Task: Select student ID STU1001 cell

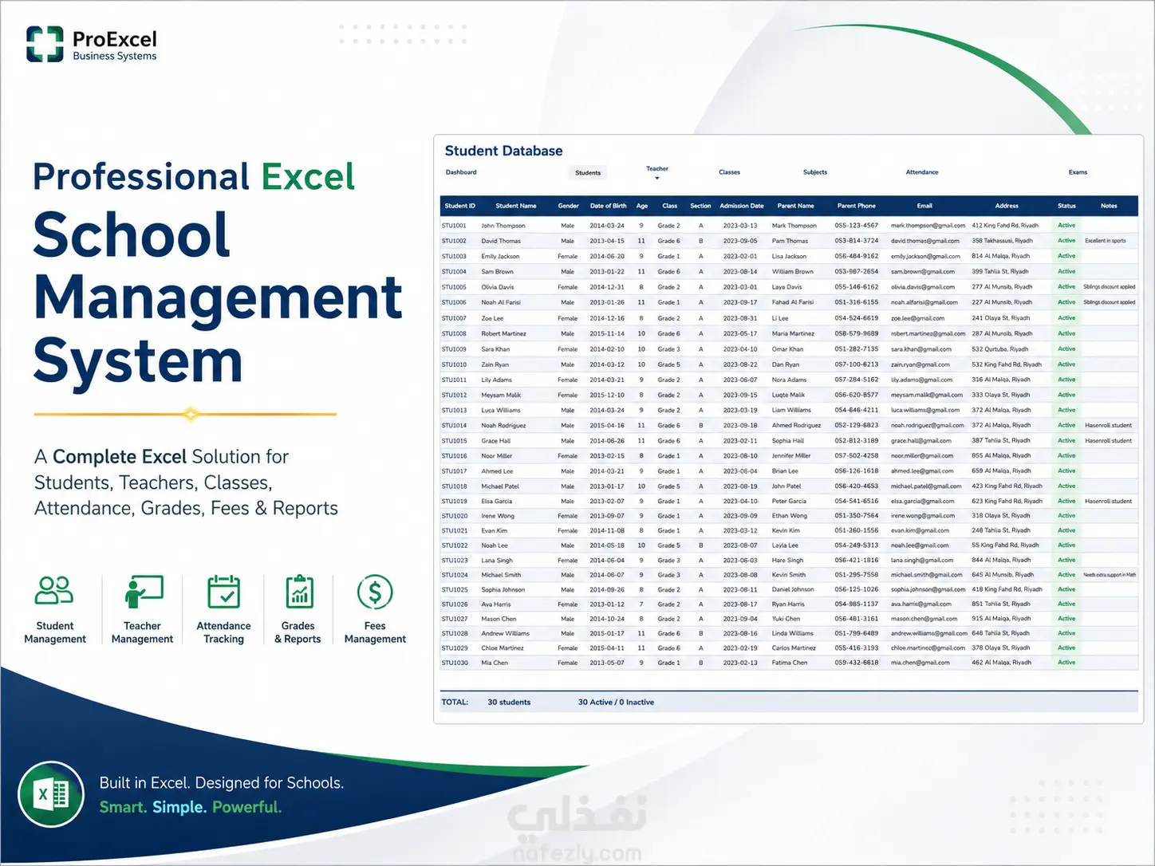Action: click(454, 226)
